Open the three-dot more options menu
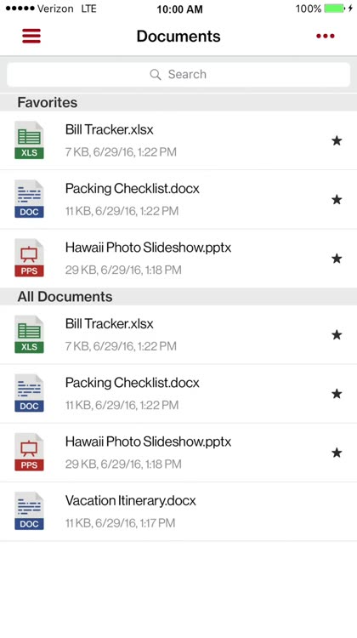Screen dimensions: 357x638 click(x=325, y=37)
